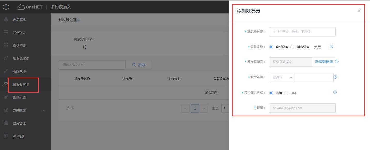The height and width of the screenshot is (150, 370).
Task: Choose URL as receive method
Action: 286,93
